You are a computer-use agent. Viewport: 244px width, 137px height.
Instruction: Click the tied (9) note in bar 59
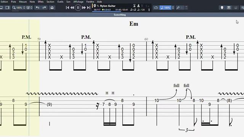pos(49,104)
